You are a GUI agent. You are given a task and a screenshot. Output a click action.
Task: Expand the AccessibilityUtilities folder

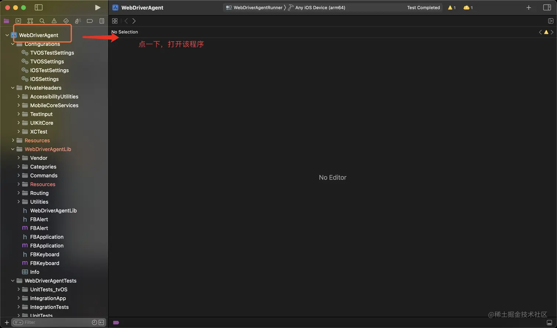18,97
